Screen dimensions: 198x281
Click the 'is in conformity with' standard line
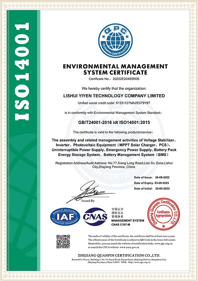[113, 113]
